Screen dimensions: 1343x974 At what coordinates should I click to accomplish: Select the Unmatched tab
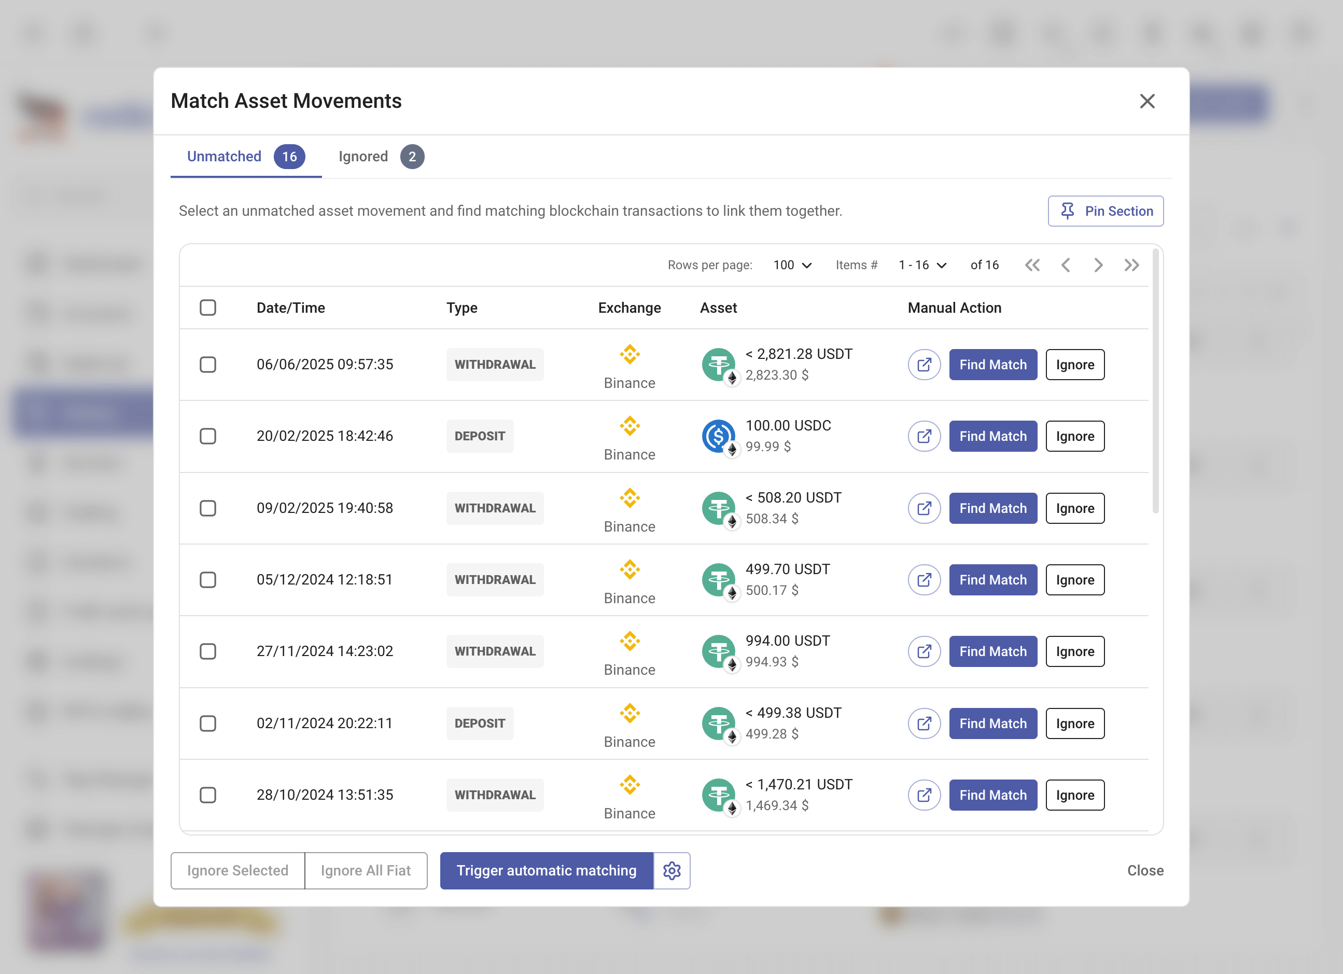[x=224, y=156]
